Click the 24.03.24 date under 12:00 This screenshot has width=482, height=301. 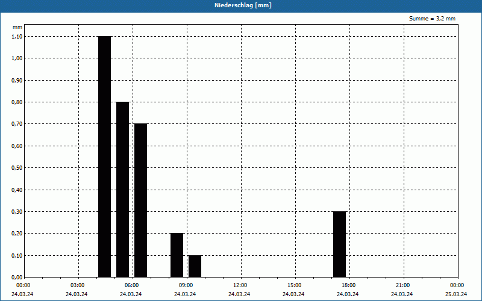(239, 294)
